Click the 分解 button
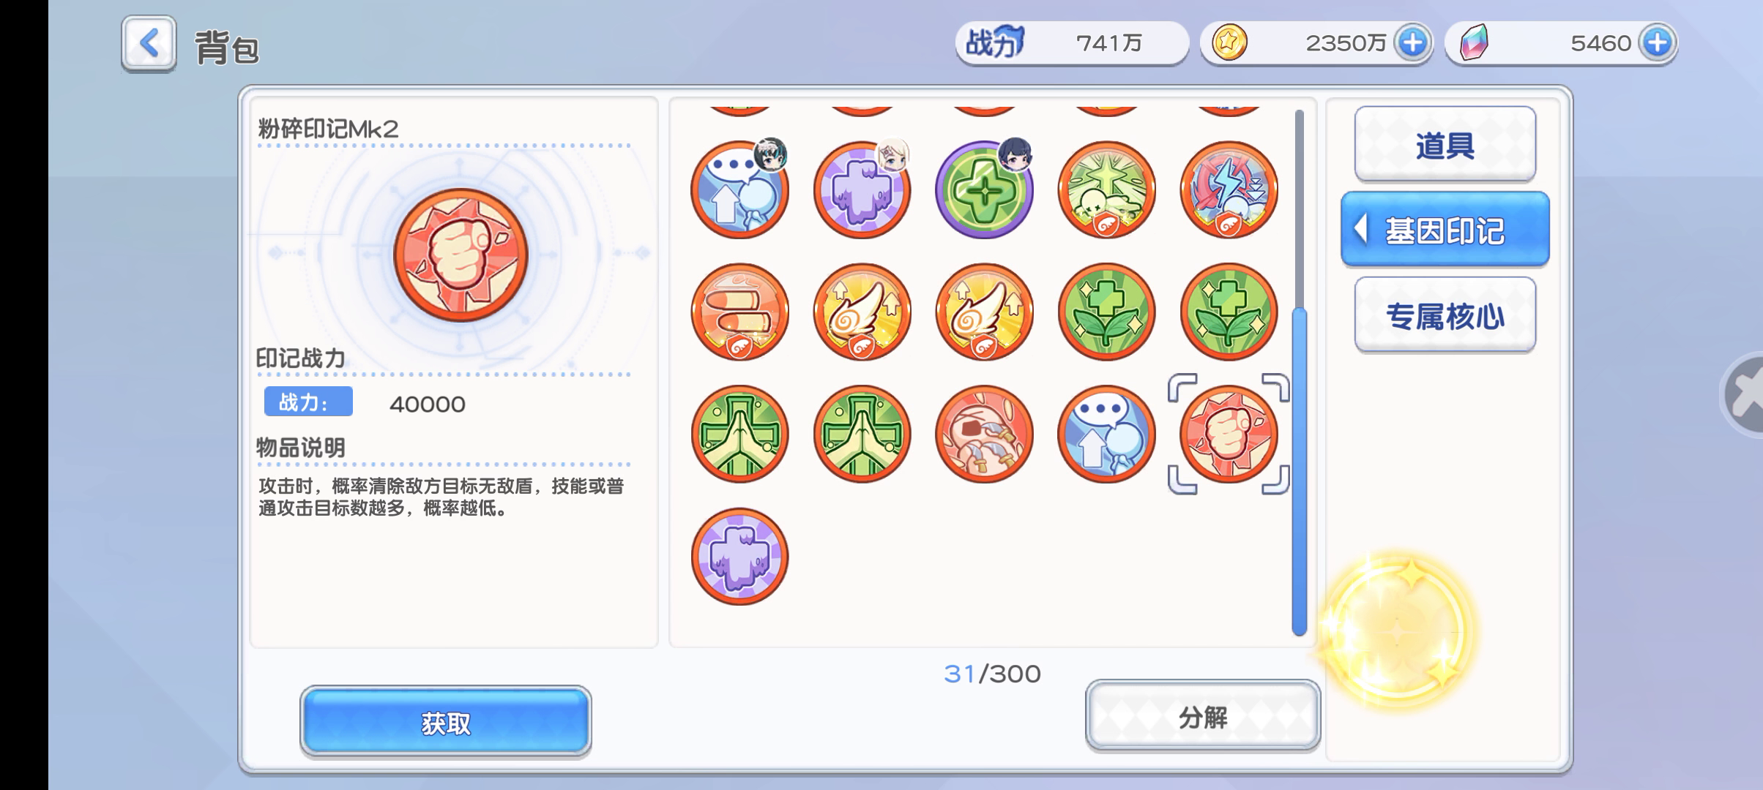 pyautogui.click(x=1202, y=716)
